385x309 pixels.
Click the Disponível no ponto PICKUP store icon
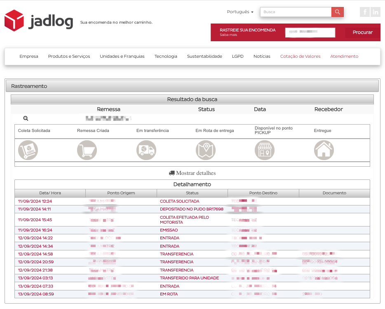[264, 150]
